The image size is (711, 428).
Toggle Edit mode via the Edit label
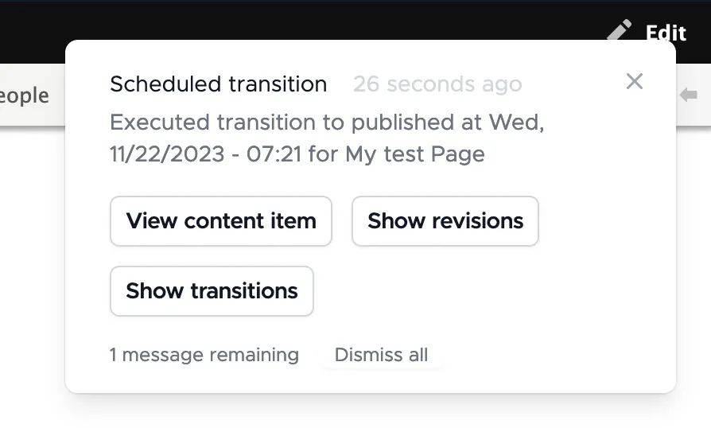[666, 33]
